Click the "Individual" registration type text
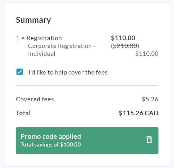The image size is (174, 168). [x=42, y=54]
